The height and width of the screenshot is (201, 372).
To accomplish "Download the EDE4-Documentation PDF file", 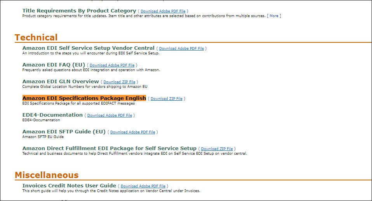I will (x=110, y=115).
